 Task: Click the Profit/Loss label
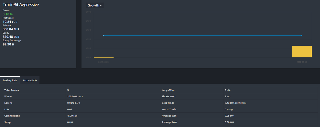click(x=8, y=18)
